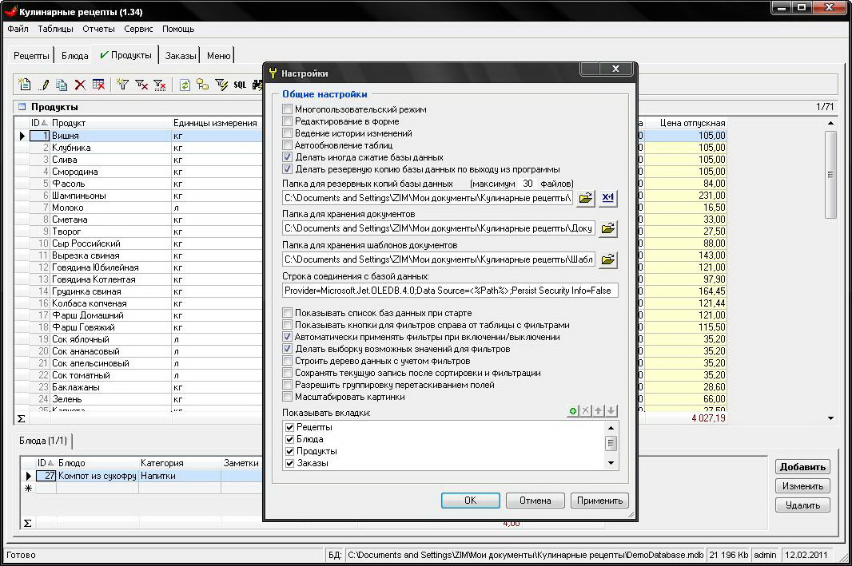Click the SQL query toolbar button
Screen dimensions: 852x566
tap(240, 85)
